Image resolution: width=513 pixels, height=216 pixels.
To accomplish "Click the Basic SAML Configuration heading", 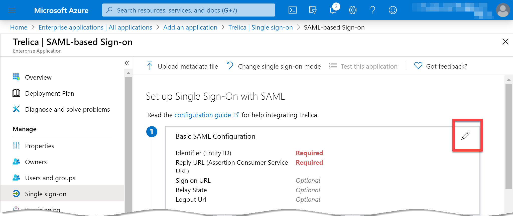I will [x=215, y=136].
